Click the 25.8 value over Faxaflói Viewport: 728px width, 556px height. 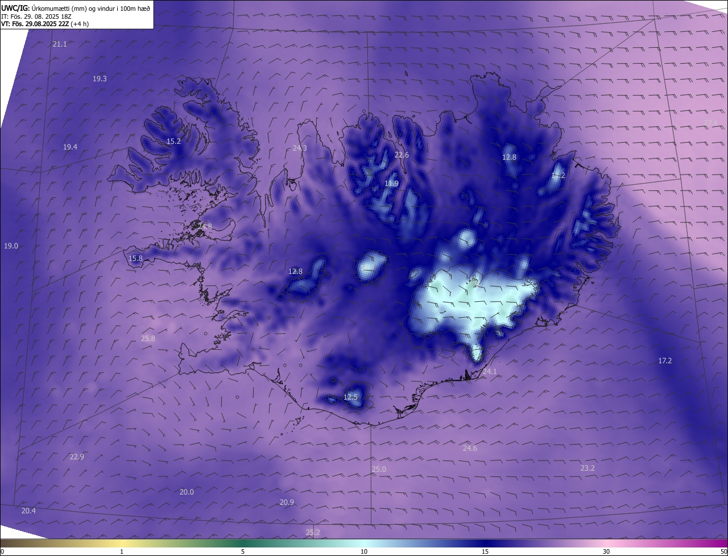(148, 339)
